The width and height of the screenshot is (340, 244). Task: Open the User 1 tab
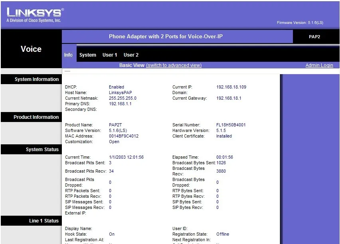[x=110, y=55]
